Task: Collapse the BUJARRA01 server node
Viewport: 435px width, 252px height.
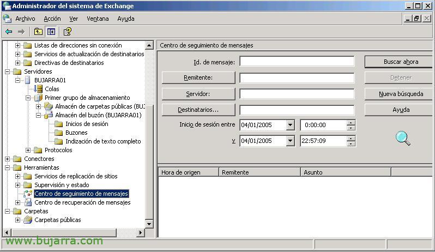Action: pos(17,80)
